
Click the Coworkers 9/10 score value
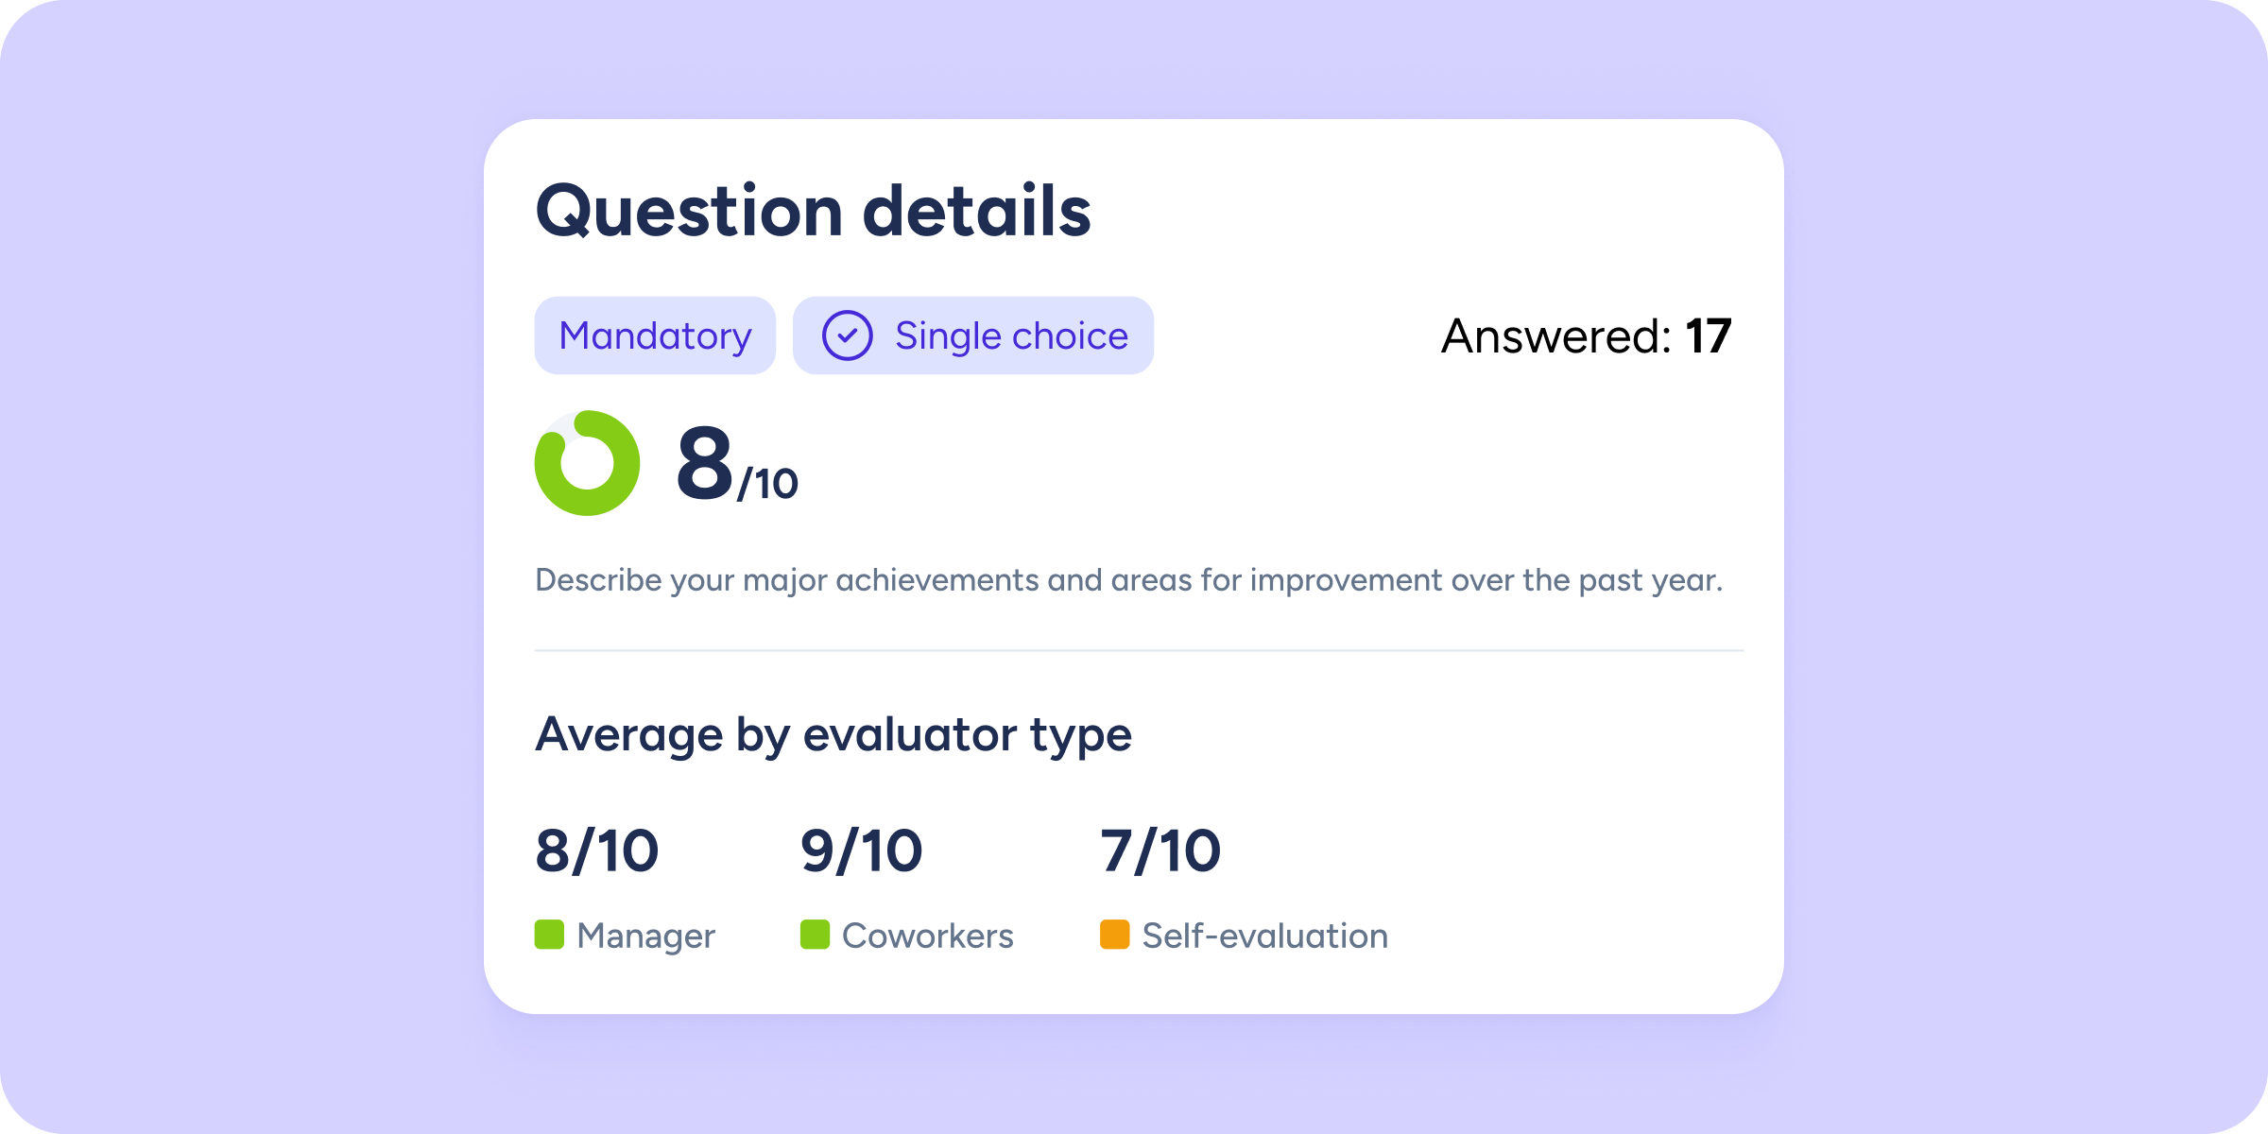click(861, 850)
